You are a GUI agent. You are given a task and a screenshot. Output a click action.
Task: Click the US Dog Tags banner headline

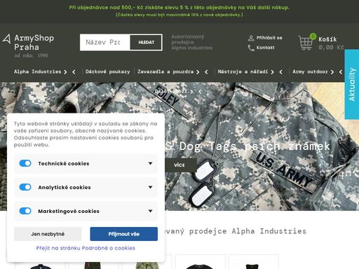[x=248, y=146]
